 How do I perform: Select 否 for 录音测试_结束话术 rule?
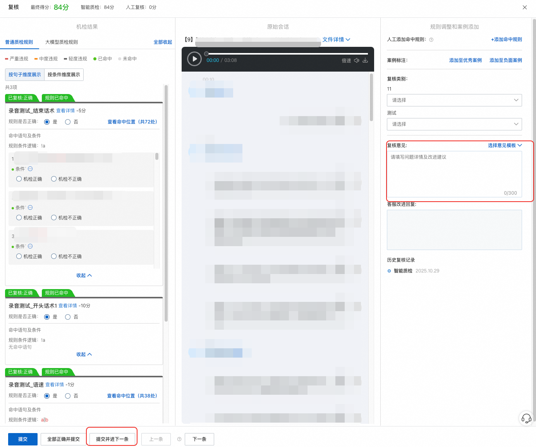[x=68, y=122]
